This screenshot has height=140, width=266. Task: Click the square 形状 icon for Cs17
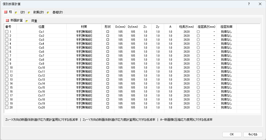[x=108, y=95]
